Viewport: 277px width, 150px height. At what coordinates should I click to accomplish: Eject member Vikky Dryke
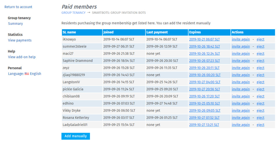260,110
